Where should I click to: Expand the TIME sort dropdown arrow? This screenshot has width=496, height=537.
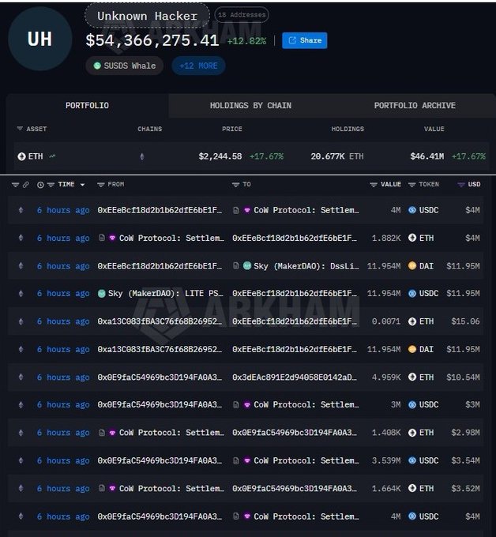coord(82,185)
